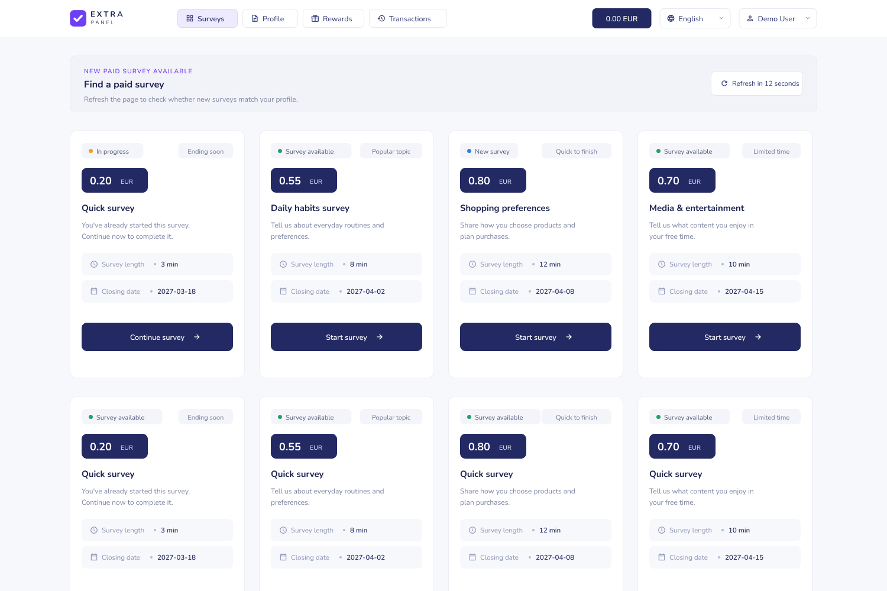Click the 2027-04-15 date on Media & entertainment card
The height and width of the screenshot is (591, 887).
coord(744,291)
